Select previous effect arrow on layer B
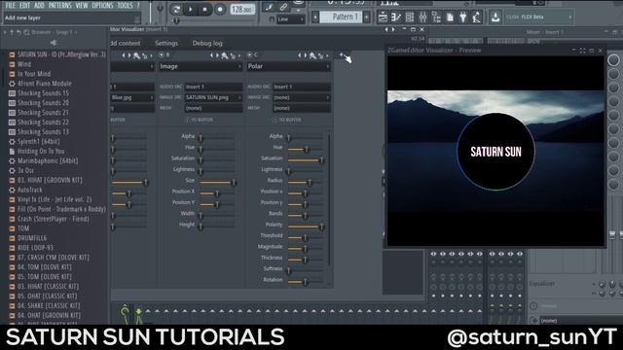 tap(212, 55)
